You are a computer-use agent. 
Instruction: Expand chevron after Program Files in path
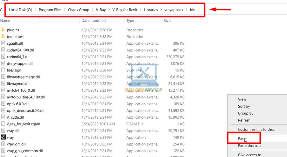tap(65, 10)
